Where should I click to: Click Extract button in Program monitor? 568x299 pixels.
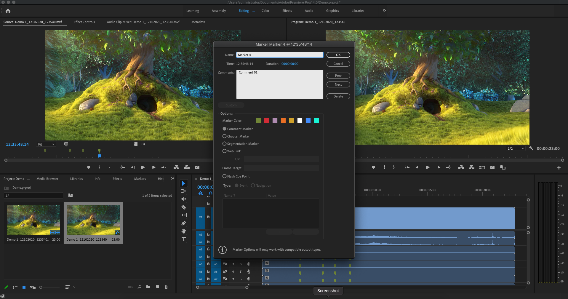click(471, 167)
